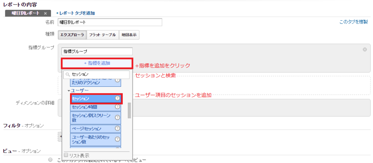This screenshot has height=163, width=373.
Task: Open help icon for たりのアクション item
Action: pyautogui.click(x=117, y=81)
